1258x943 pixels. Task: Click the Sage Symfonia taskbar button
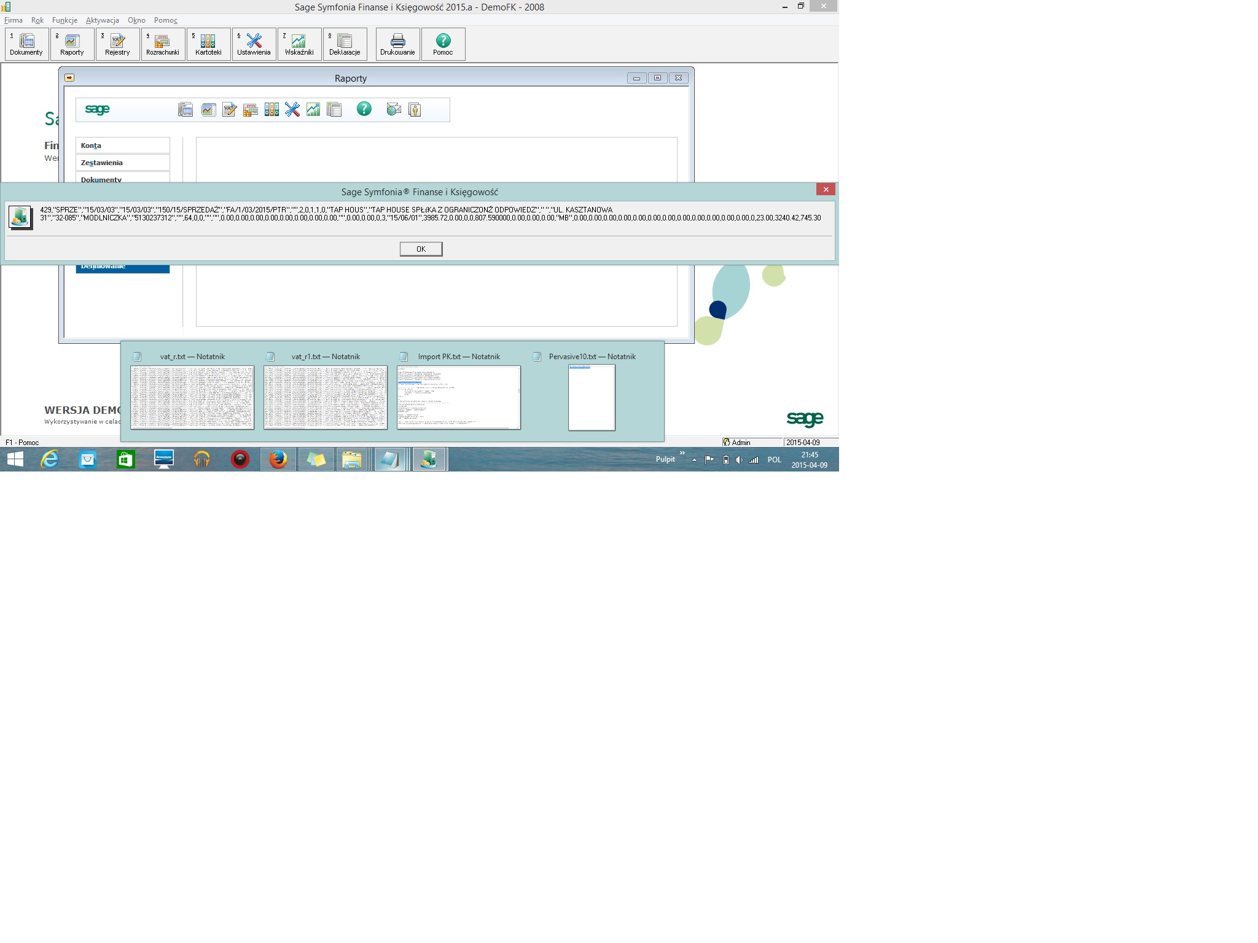click(x=429, y=459)
